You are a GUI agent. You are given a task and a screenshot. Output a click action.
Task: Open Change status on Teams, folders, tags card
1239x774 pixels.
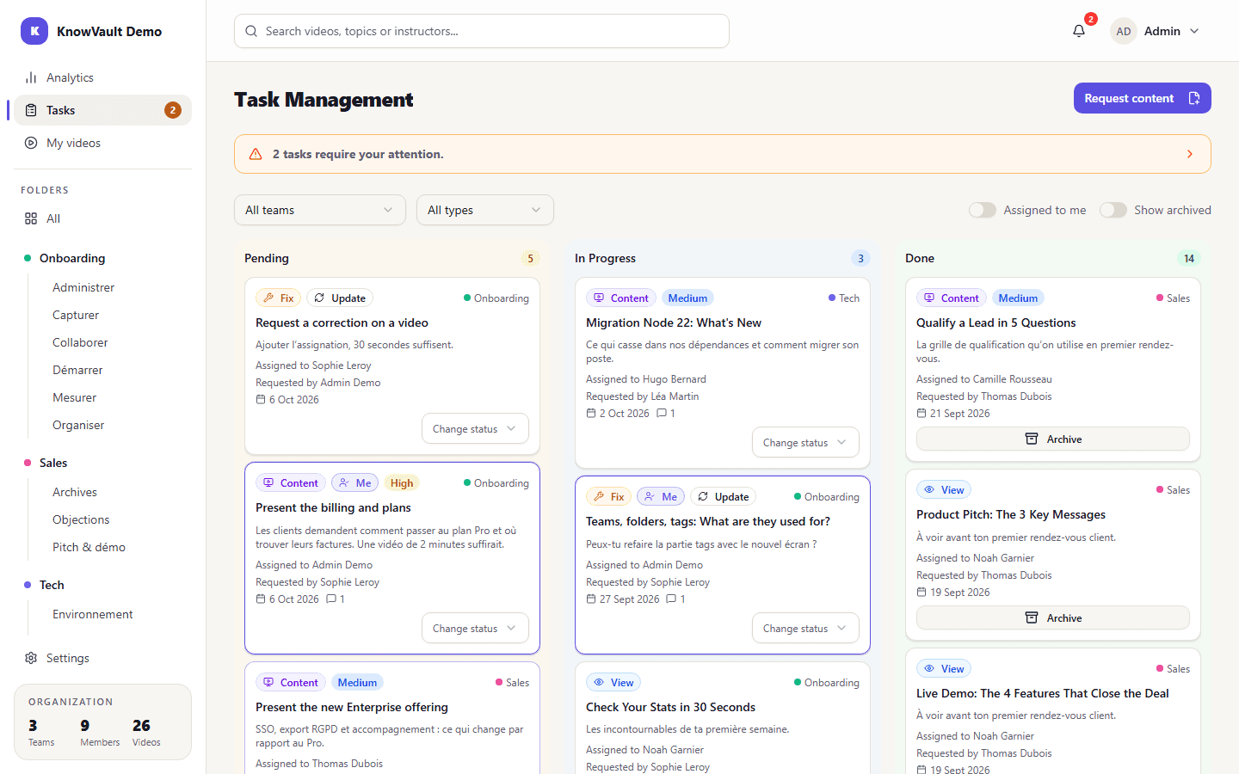tap(805, 629)
